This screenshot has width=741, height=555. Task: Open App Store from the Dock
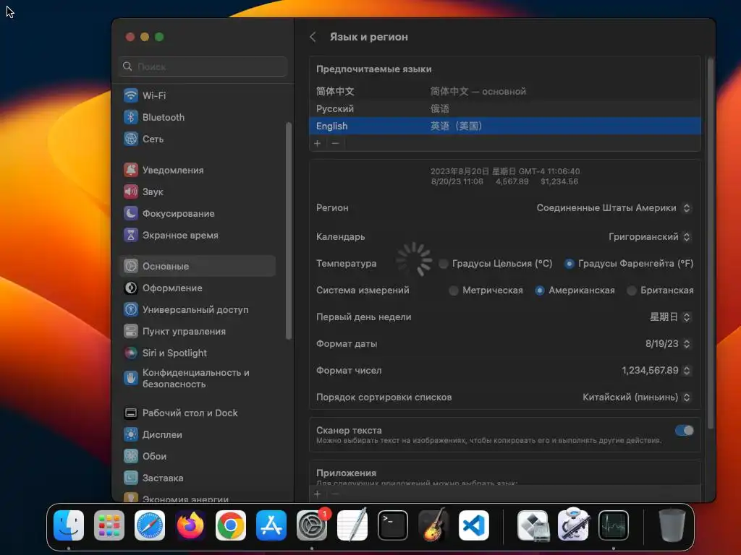pos(271,525)
